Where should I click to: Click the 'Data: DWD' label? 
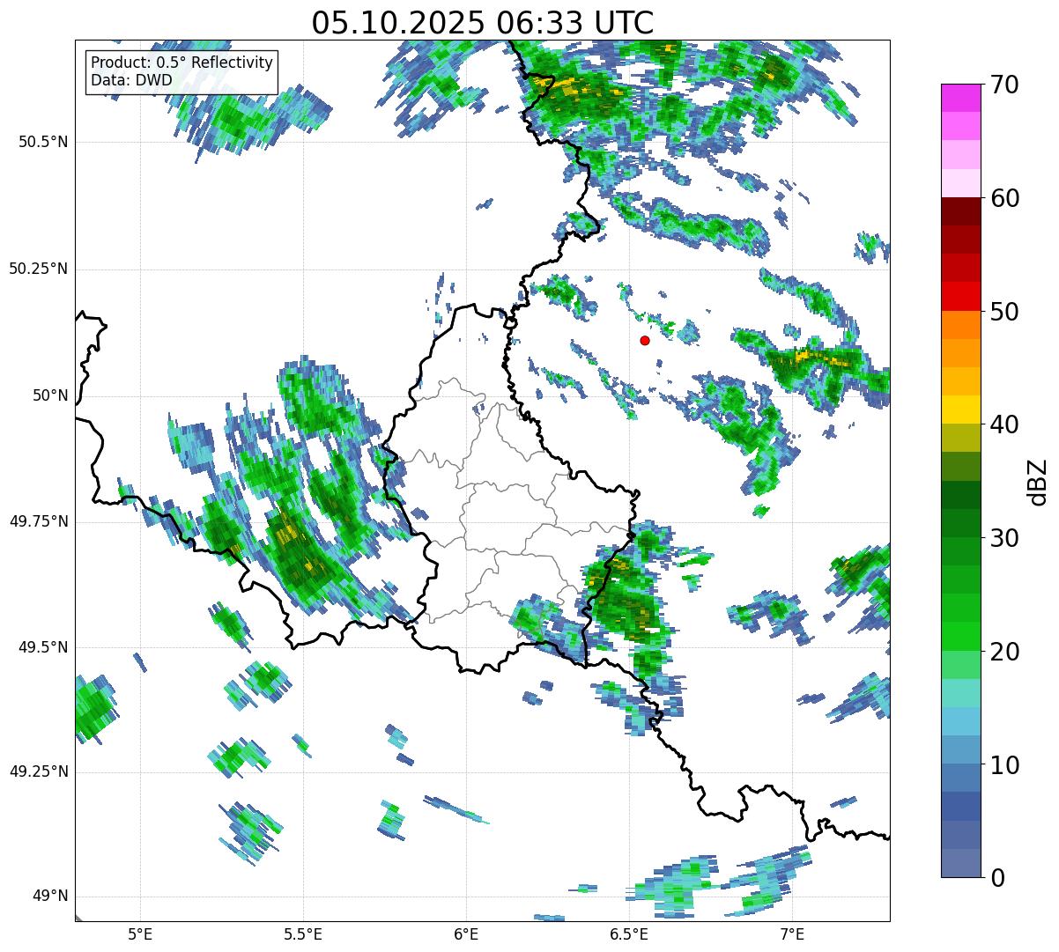[131, 81]
